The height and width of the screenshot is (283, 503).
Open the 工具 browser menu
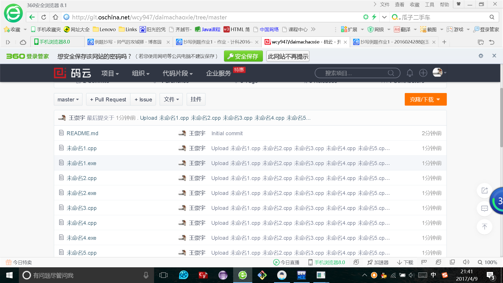(x=429, y=4)
